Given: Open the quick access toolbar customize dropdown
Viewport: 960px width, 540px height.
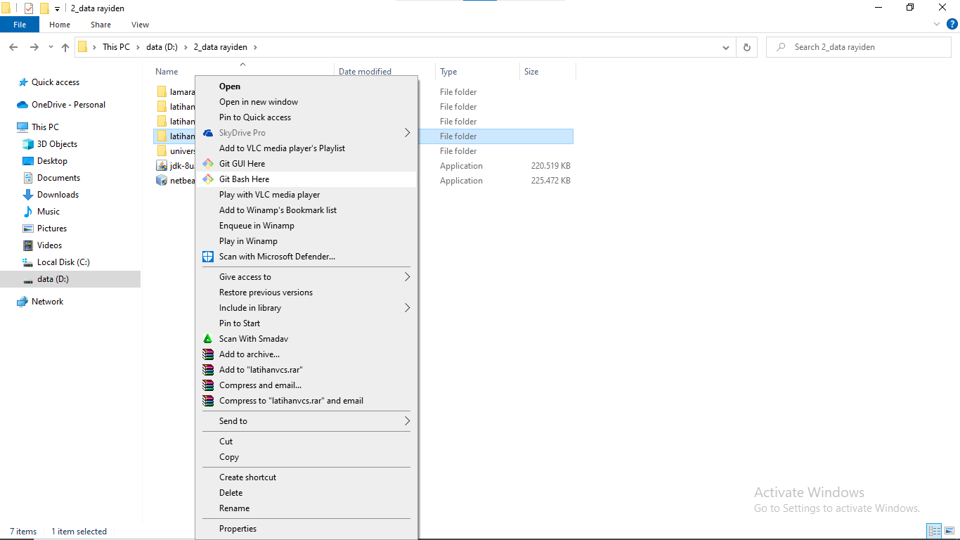Looking at the screenshot, I should pyautogui.click(x=57, y=9).
